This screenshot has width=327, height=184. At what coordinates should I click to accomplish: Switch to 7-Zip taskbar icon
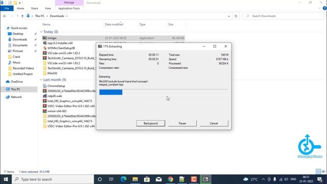[205, 179]
